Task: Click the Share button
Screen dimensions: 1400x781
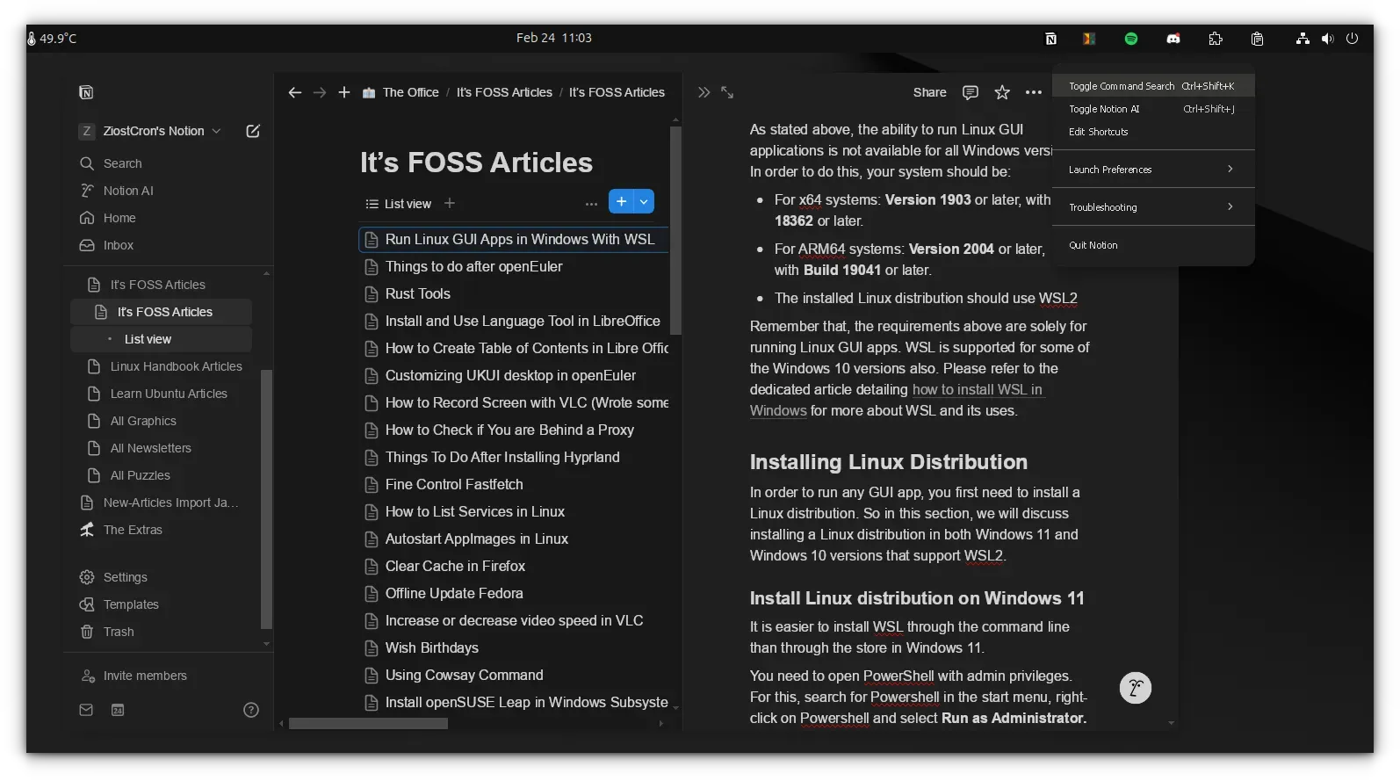Action: tap(929, 92)
